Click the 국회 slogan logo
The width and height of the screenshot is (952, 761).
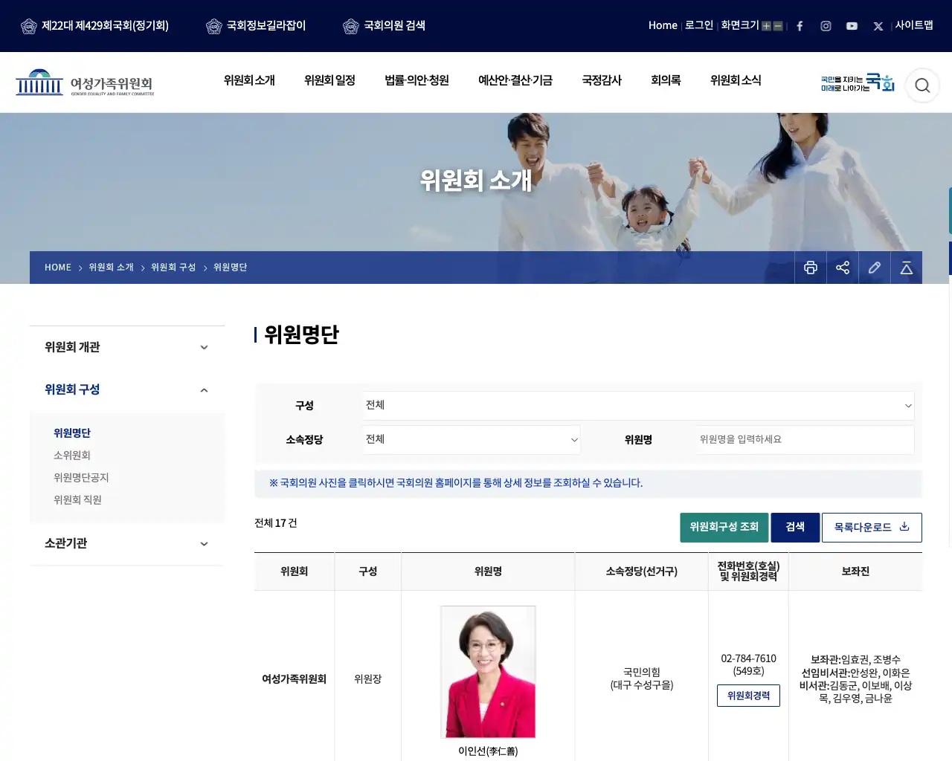point(858,82)
